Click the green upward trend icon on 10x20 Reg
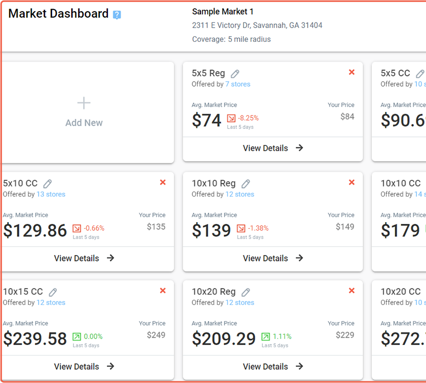This screenshot has height=383, width=426. pyautogui.click(x=265, y=337)
